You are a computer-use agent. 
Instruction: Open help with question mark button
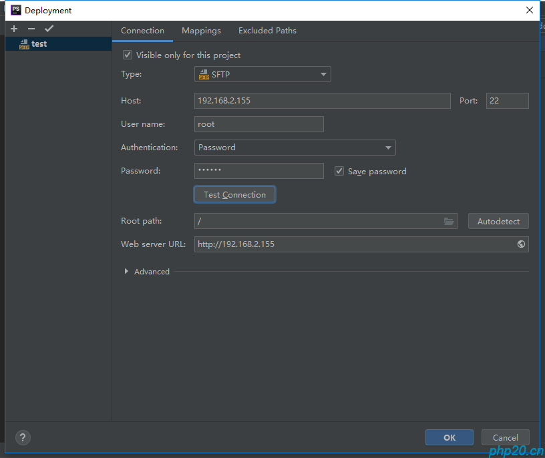click(23, 437)
